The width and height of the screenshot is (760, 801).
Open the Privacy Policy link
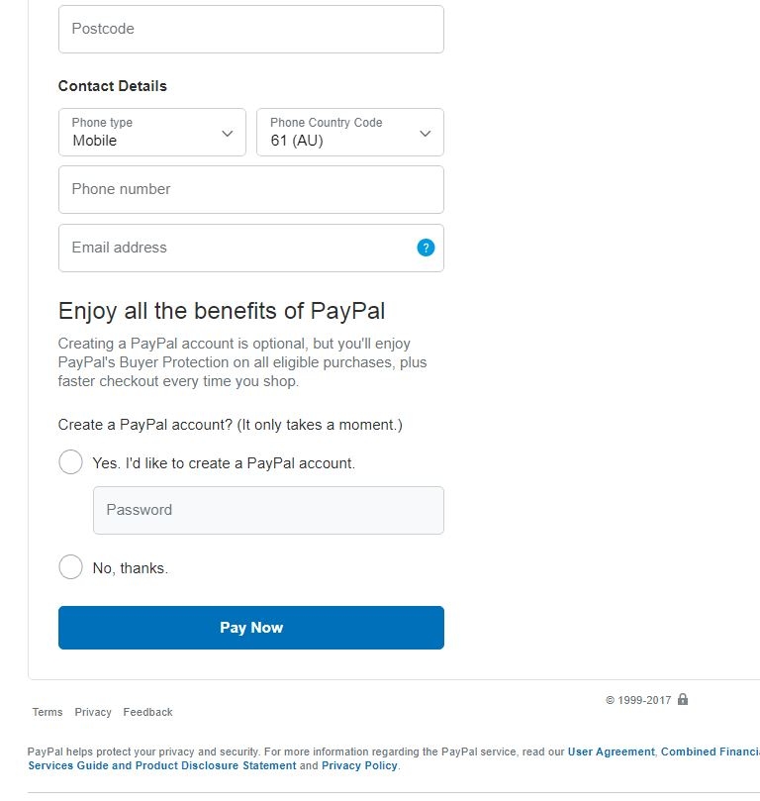tap(359, 765)
